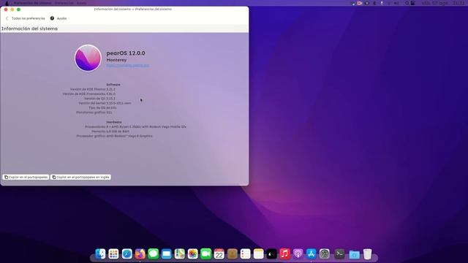Viewport: 468px width, 263px height.
Task: Launch FaceTime video app in dock
Action: tap(205, 254)
